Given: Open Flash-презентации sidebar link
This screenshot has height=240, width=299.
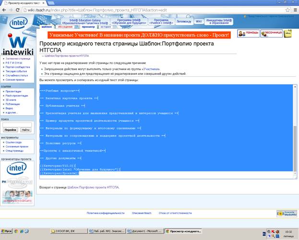Looking at the screenshot, I should [x=17, y=96].
